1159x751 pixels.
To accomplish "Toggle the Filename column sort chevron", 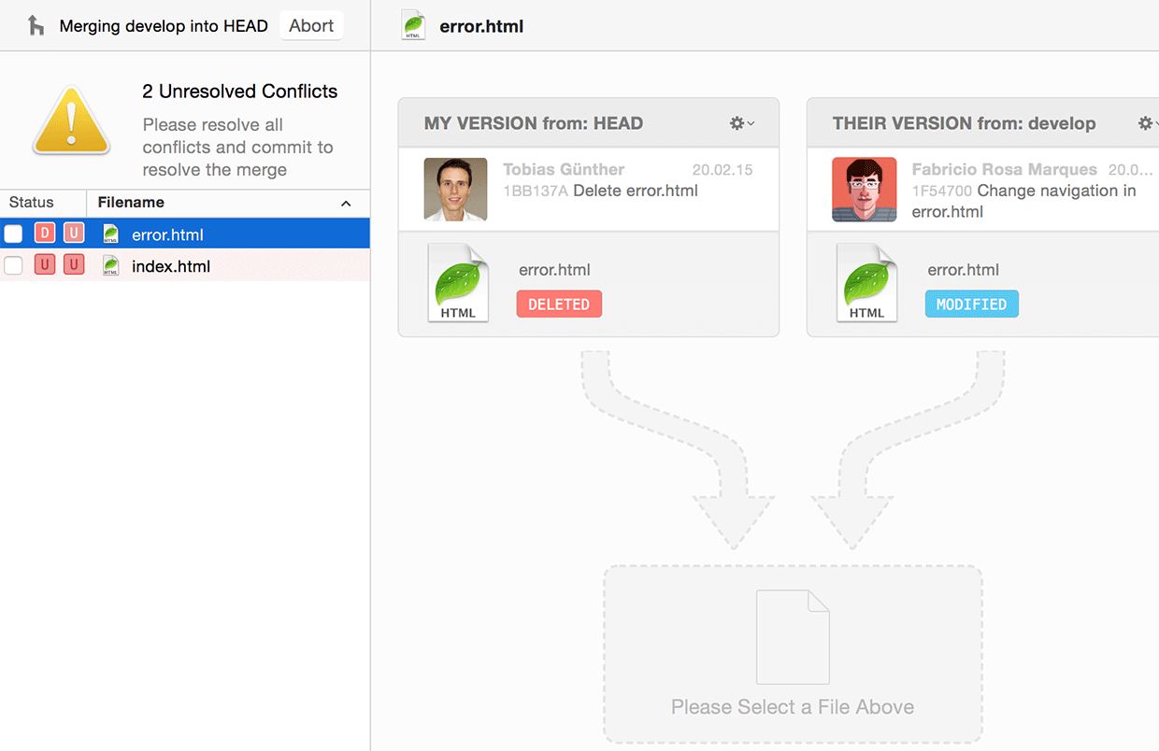I will 346,204.
